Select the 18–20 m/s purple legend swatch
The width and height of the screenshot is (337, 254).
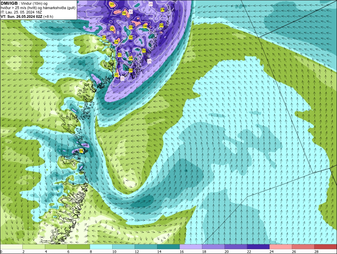[213, 247]
